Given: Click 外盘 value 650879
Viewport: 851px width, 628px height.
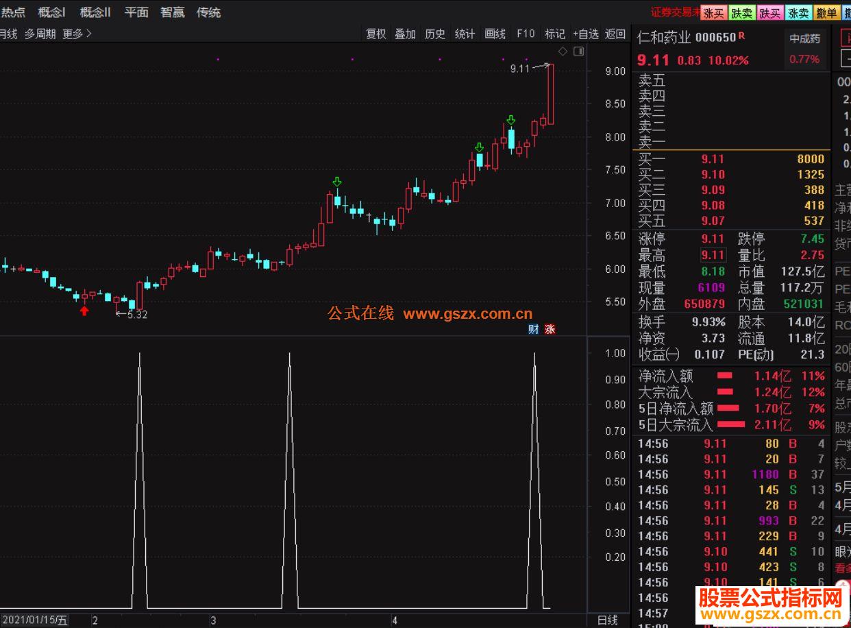Looking at the screenshot, I should click(704, 304).
